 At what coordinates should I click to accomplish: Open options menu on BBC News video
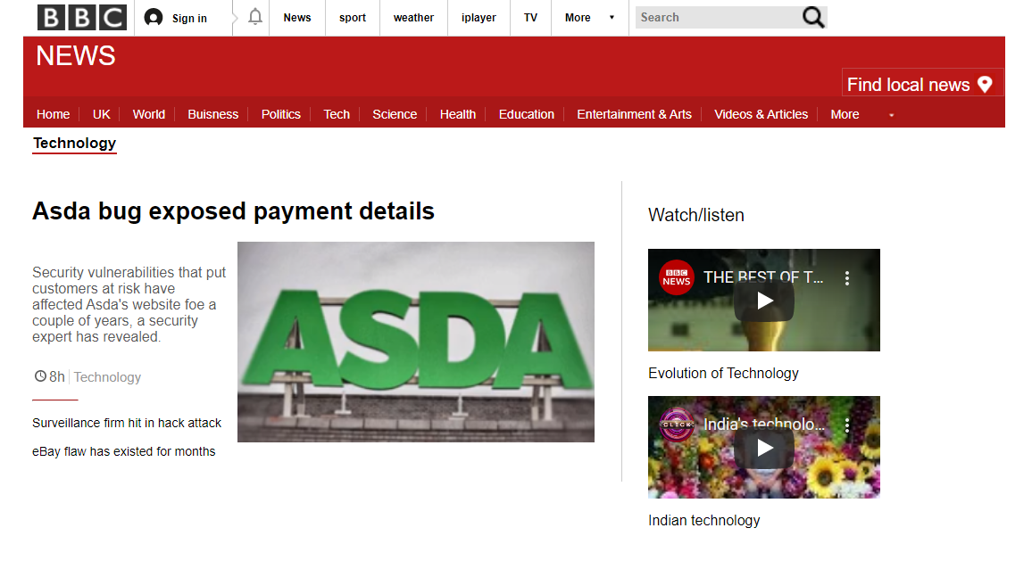click(847, 278)
